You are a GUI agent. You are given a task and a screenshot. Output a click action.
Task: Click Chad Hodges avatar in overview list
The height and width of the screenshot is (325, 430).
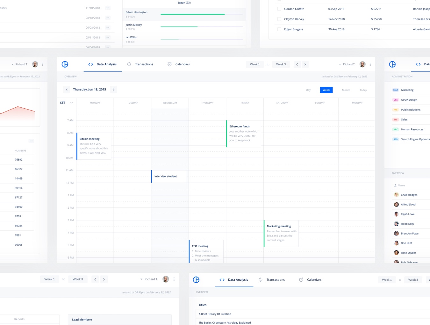[396, 195]
